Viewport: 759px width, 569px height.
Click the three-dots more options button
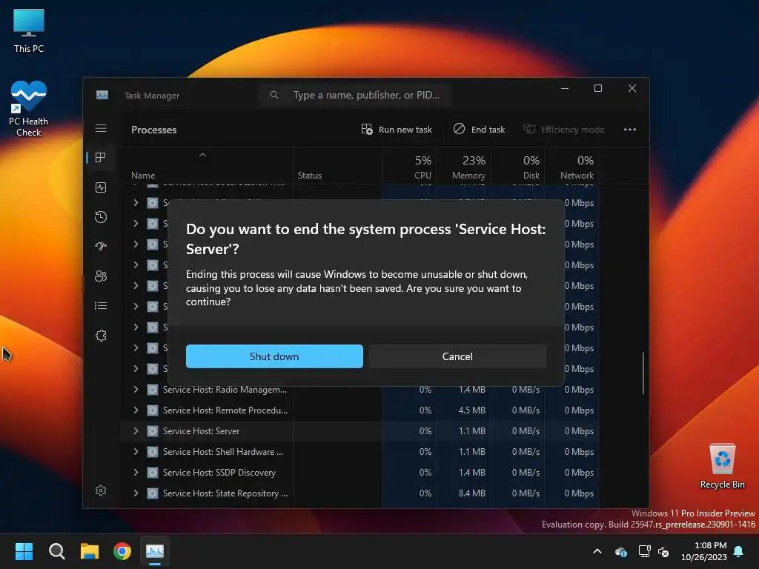tap(630, 129)
